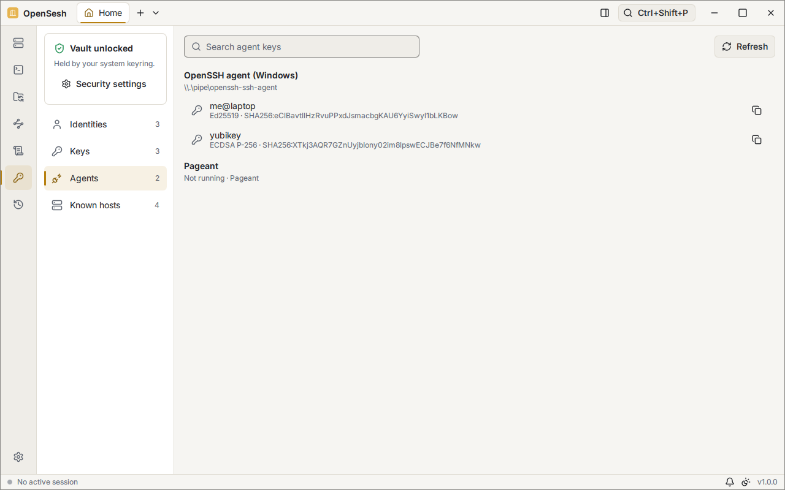Open command palette Ctrl+Shift+P
The height and width of the screenshot is (490, 785).
pyautogui.click(x=656, y=13)
